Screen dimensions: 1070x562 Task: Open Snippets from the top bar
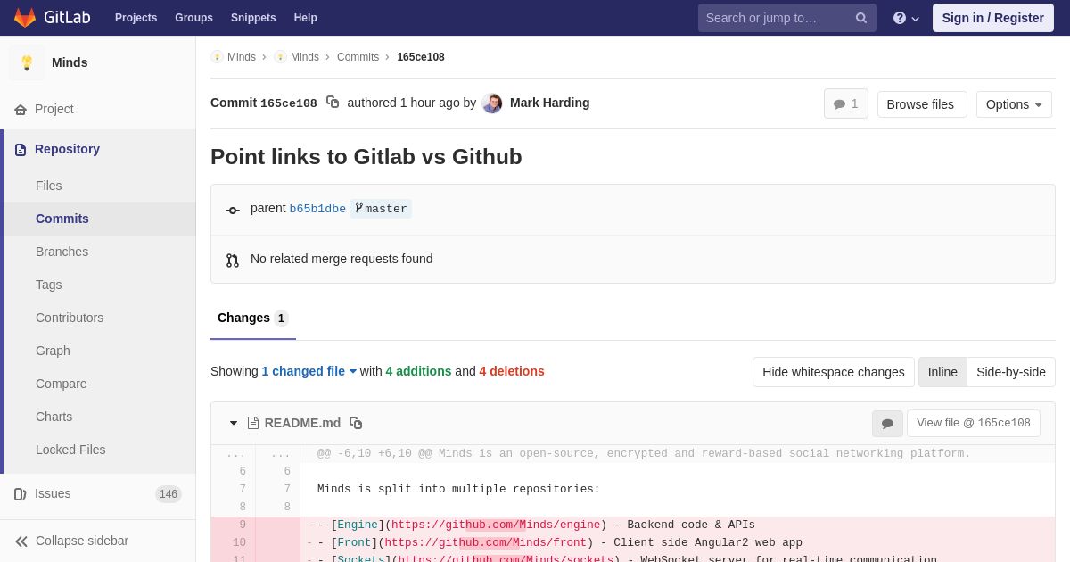point(253,18)
